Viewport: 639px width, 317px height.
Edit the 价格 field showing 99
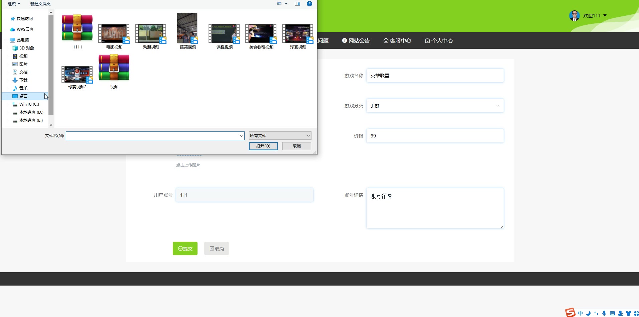coord(435,136)
